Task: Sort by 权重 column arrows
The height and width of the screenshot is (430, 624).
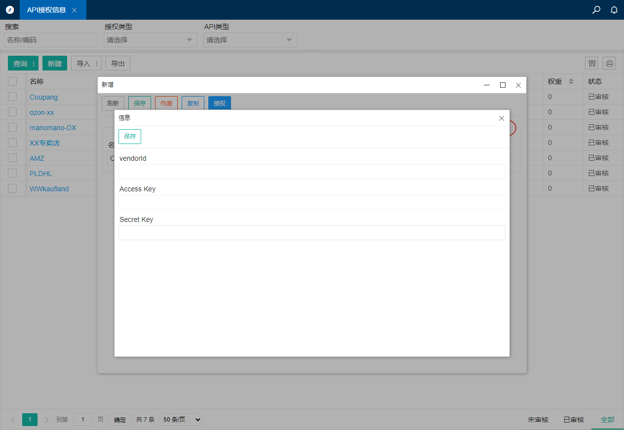Action: click(x=571, y=81)
